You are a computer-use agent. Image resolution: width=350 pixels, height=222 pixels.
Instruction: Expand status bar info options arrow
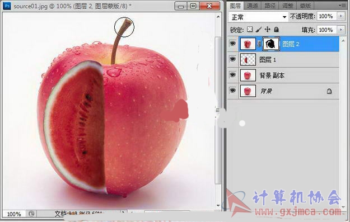123,213
